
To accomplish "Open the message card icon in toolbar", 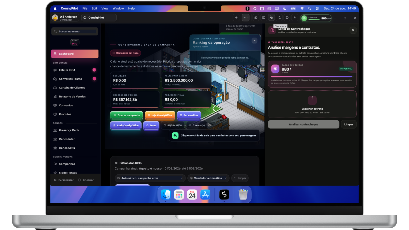I will [x=264, y=18].
